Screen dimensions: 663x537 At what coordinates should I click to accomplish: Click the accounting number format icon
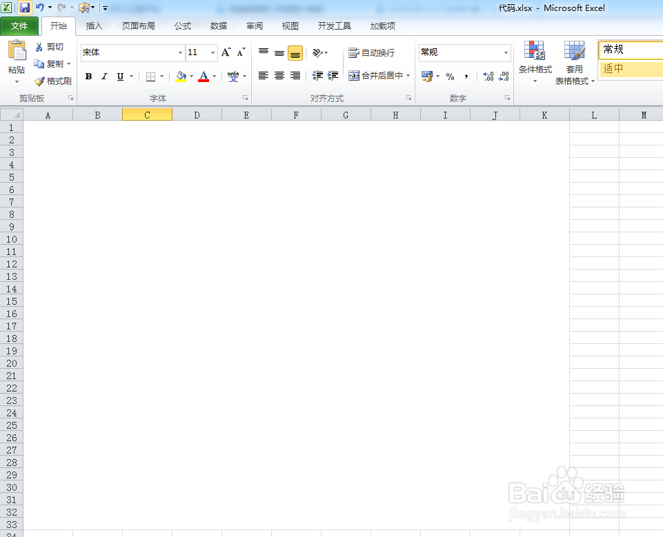(x=427, y=77)
